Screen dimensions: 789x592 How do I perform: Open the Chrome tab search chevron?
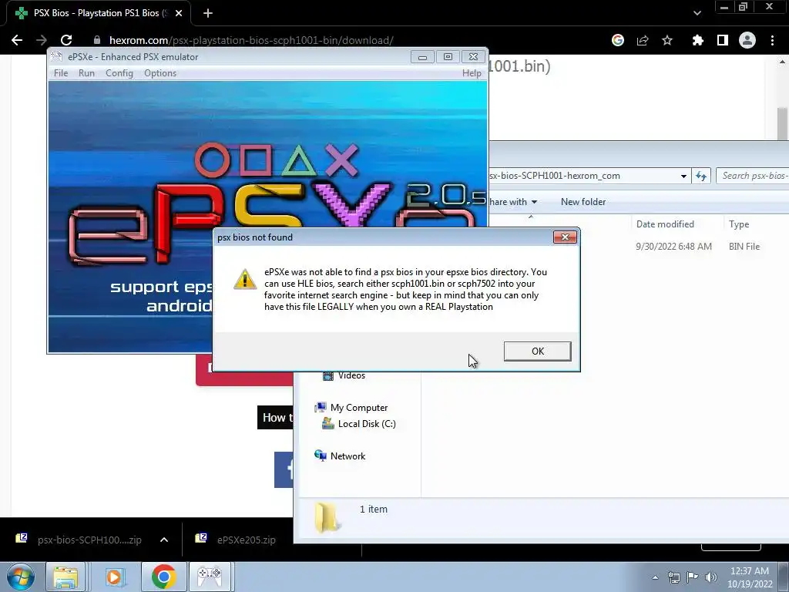pyautogui.click(x=697, y=13)
